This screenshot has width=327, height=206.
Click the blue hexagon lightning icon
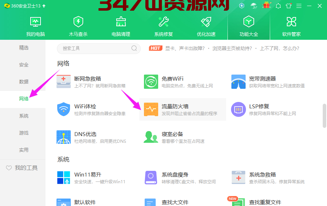242,6
